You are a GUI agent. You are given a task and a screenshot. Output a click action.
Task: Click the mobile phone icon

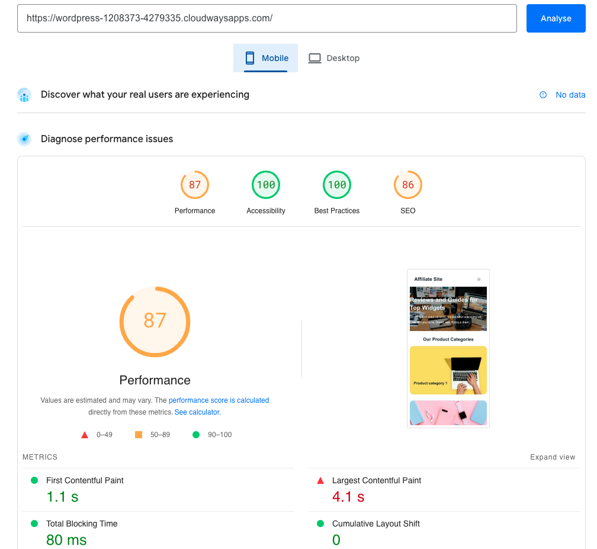click(x=250, y=58)
